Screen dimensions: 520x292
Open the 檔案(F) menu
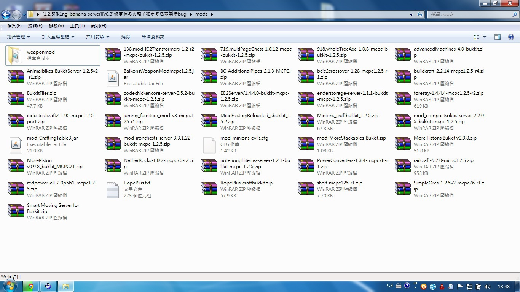14,26
